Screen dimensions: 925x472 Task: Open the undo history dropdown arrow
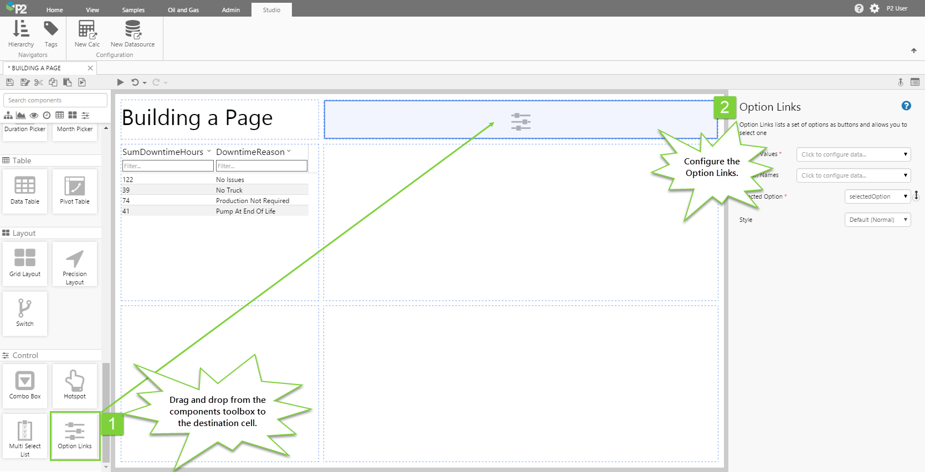pyautogui.click(x=145, y=83)
